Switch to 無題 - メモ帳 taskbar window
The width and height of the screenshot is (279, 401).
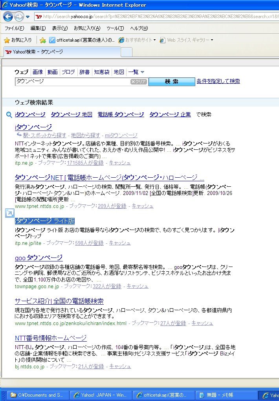click(x=227, y=395)
